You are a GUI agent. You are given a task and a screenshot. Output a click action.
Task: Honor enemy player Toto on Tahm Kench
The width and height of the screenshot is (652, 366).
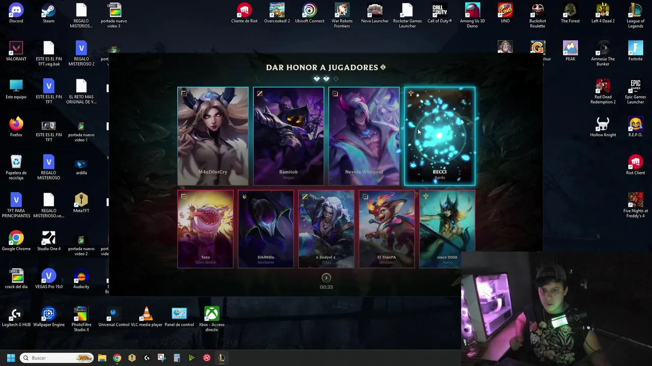pyautogui.click(x=205, y=229)
